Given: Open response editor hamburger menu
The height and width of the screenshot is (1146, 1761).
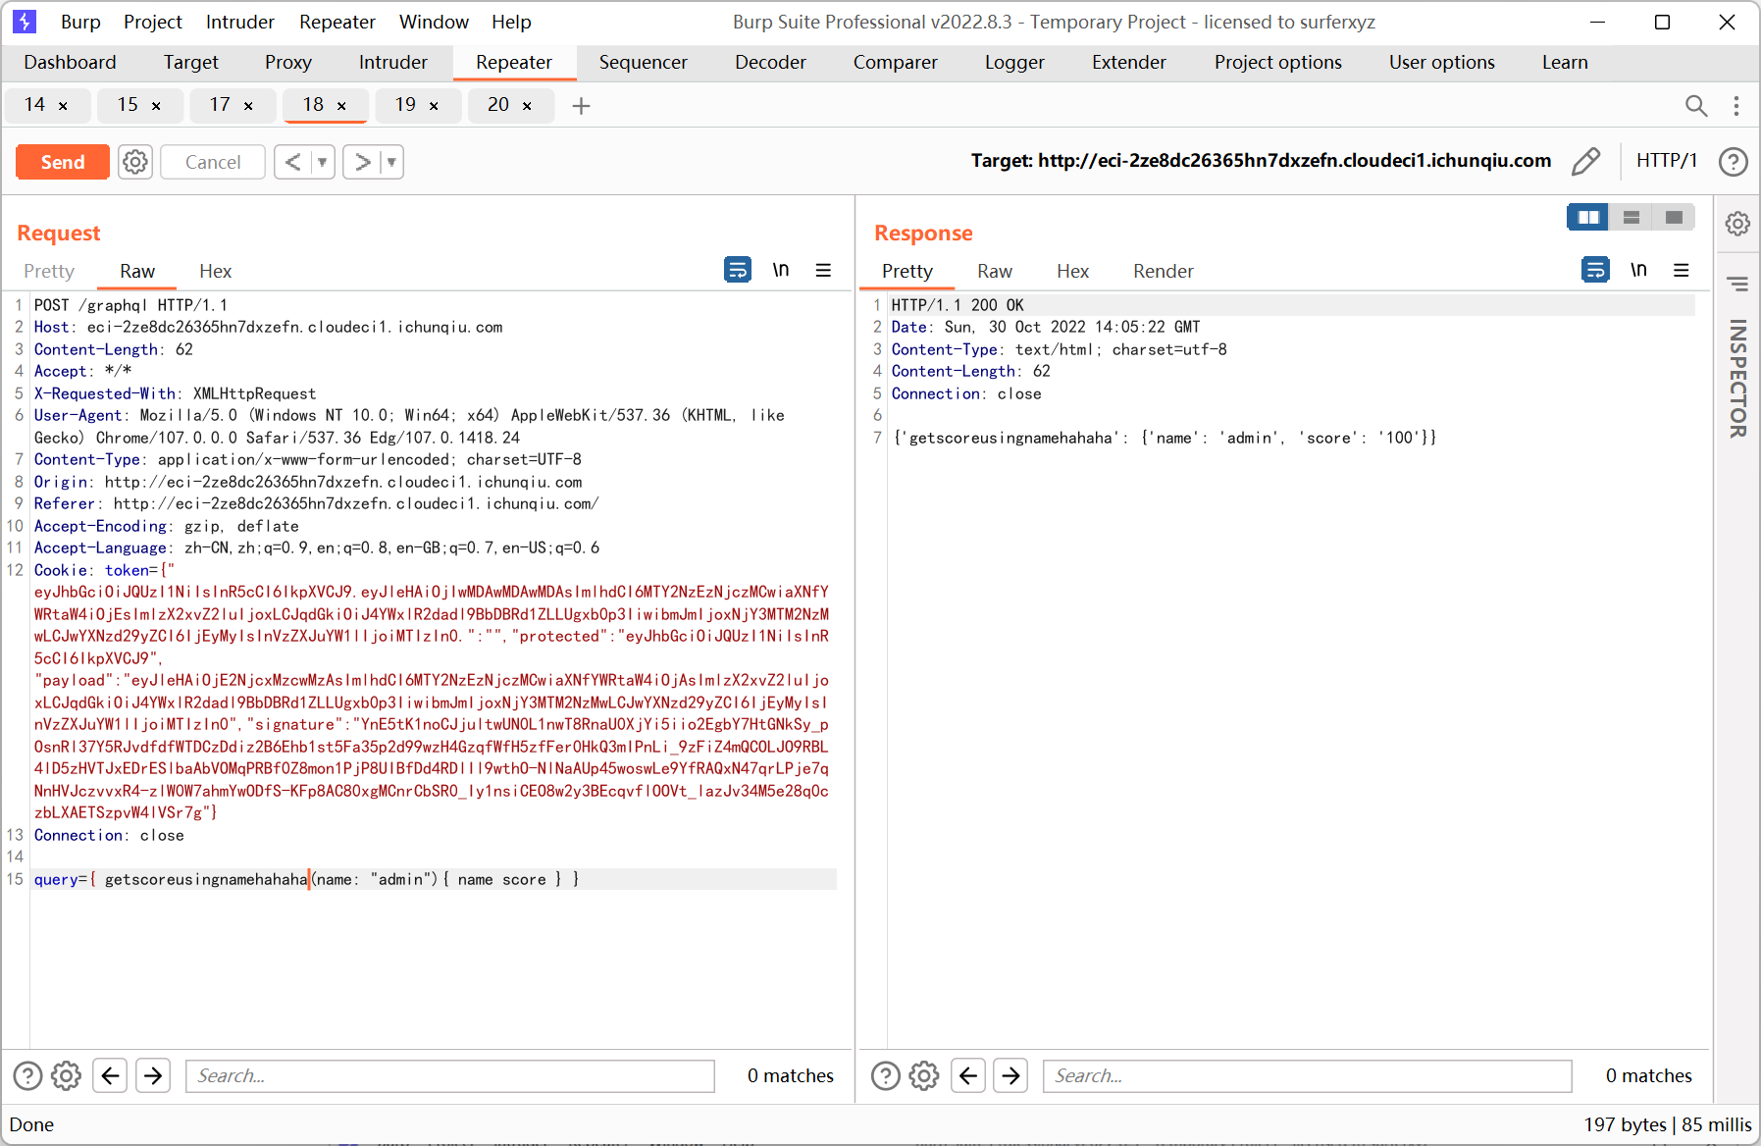Looking at the screenshot, I should (x=1682, y=270).
